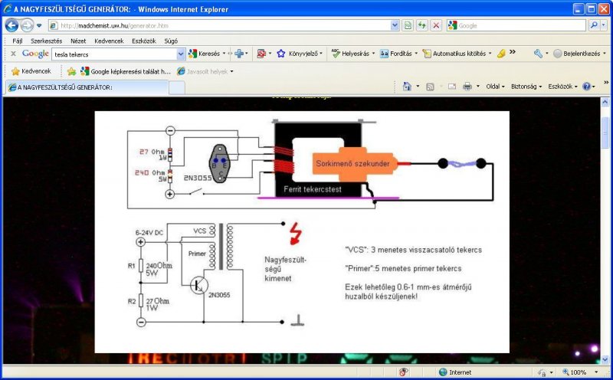Go back with the Back arrow button
Screen dimensions: 613x380
point(11,25)
